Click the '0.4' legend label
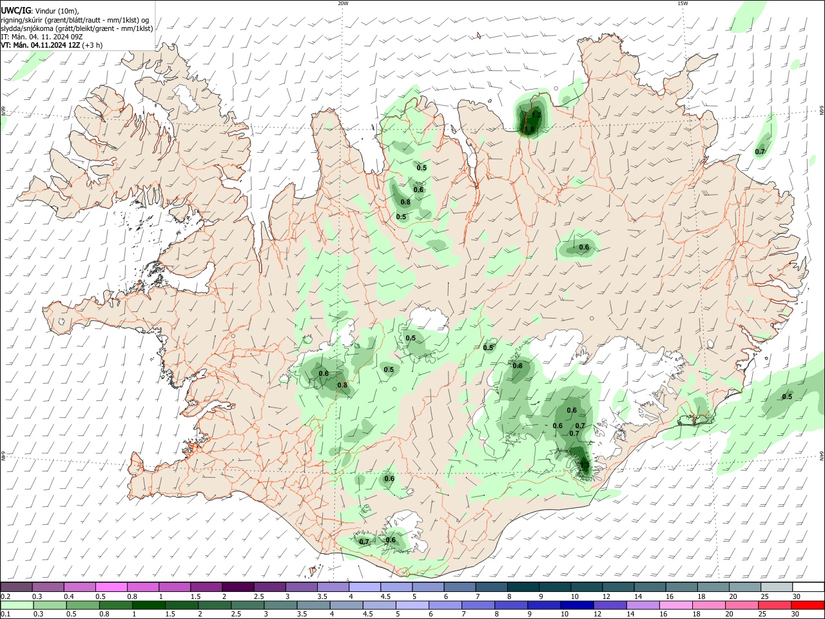 tap(69, 596)
